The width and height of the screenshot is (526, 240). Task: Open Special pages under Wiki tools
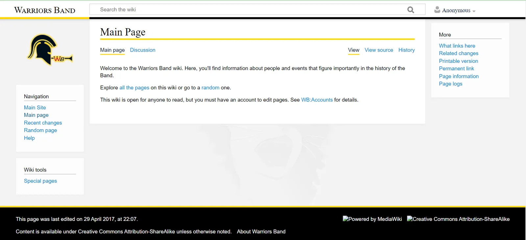pyautogui.click(x=40, y=181)
